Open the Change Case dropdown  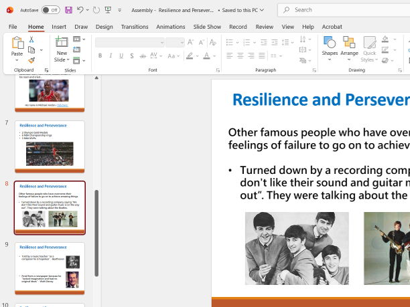pyautogui.click(x=174, y=56)
